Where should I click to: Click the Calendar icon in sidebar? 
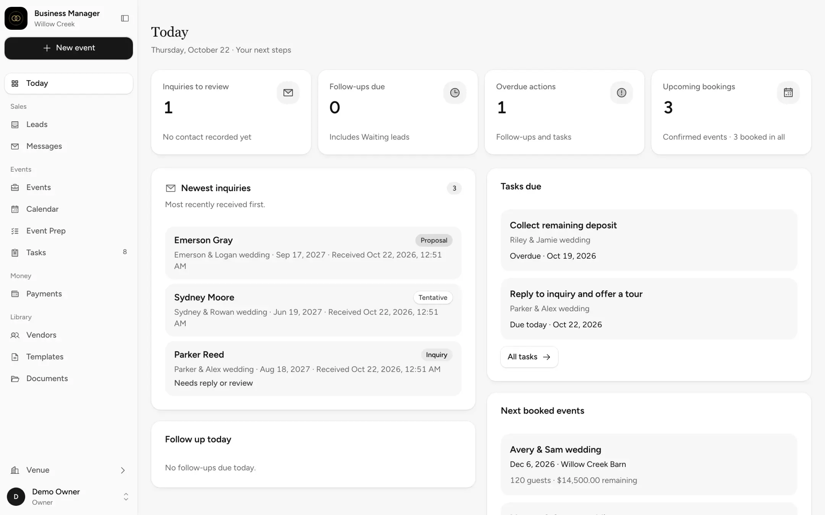[x=15, y=209]
